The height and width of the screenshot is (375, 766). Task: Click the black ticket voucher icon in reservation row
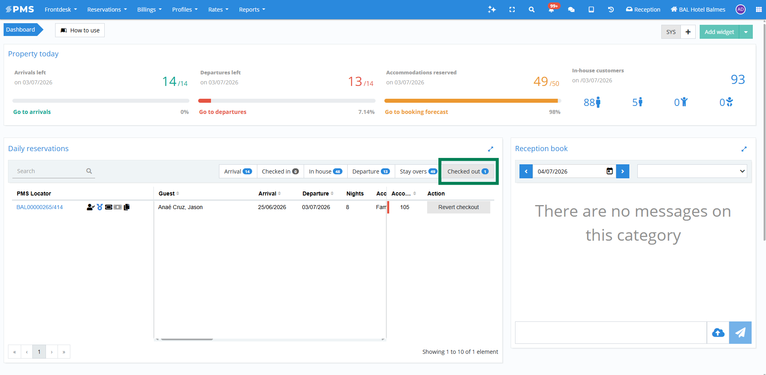109,207
